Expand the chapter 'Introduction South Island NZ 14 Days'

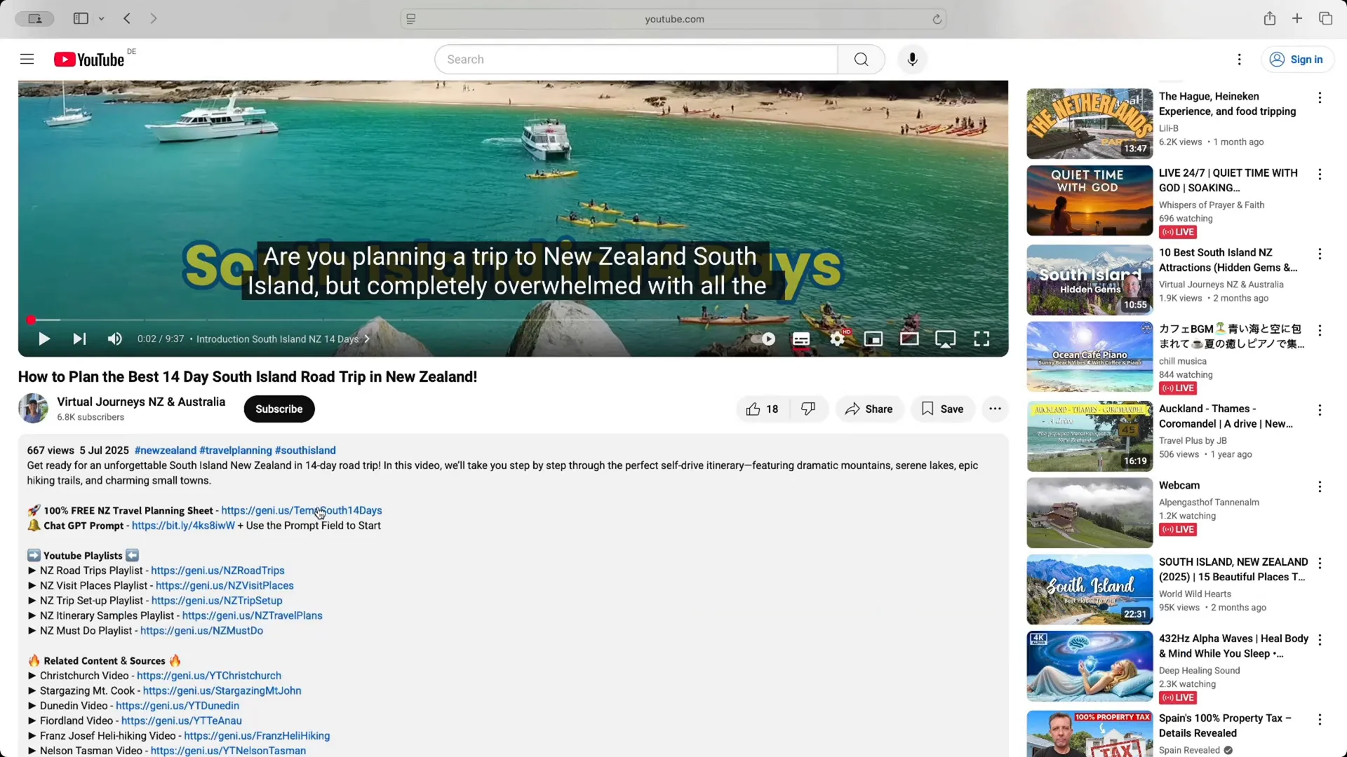click(283, 339)
